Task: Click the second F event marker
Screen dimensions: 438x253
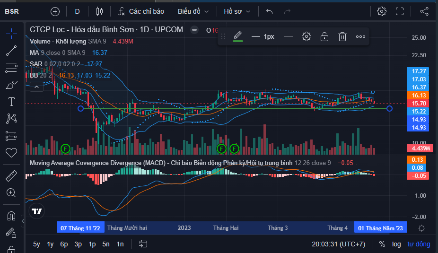Action: (221, 148)
